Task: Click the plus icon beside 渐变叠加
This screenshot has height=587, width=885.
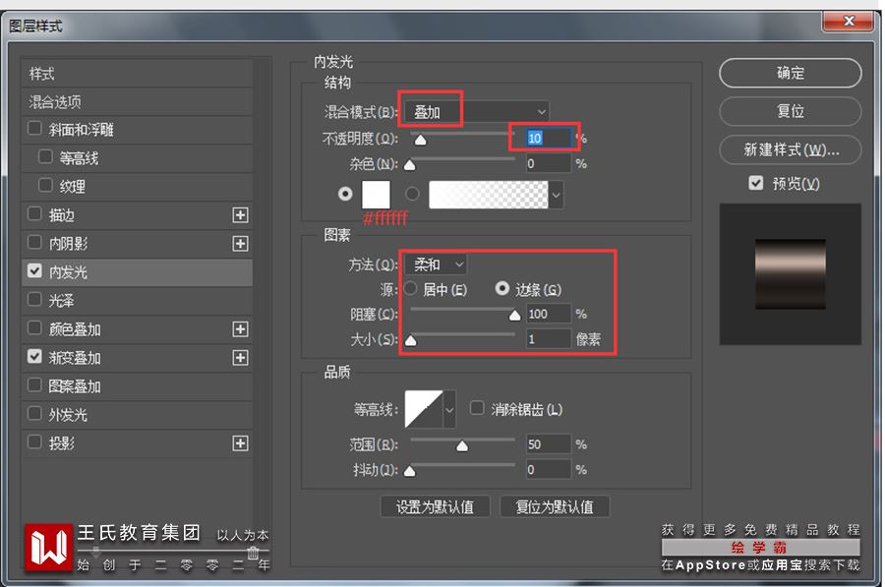Action: click(241, 358)
